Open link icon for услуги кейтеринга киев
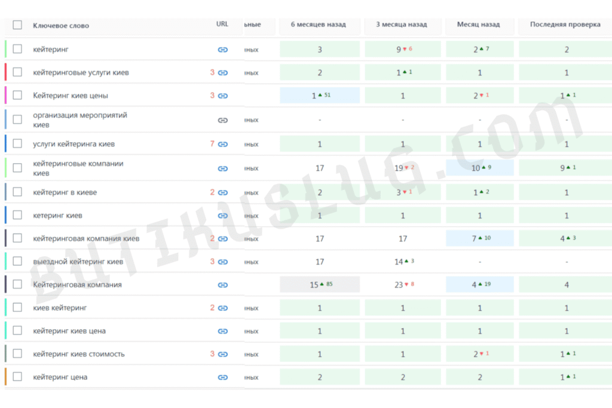This screenshot has width=612, height=408. 223,145
